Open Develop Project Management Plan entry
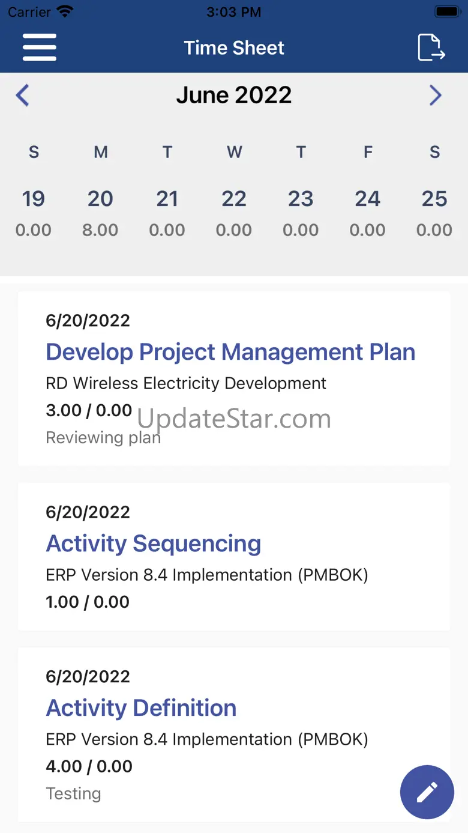The height and width of the screenshot is (833, 468). [x=230, y=352]
